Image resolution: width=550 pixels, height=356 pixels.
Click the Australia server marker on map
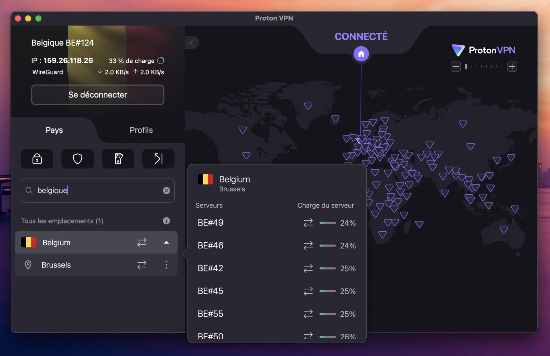pyautogui.click(x=504, y=230)
